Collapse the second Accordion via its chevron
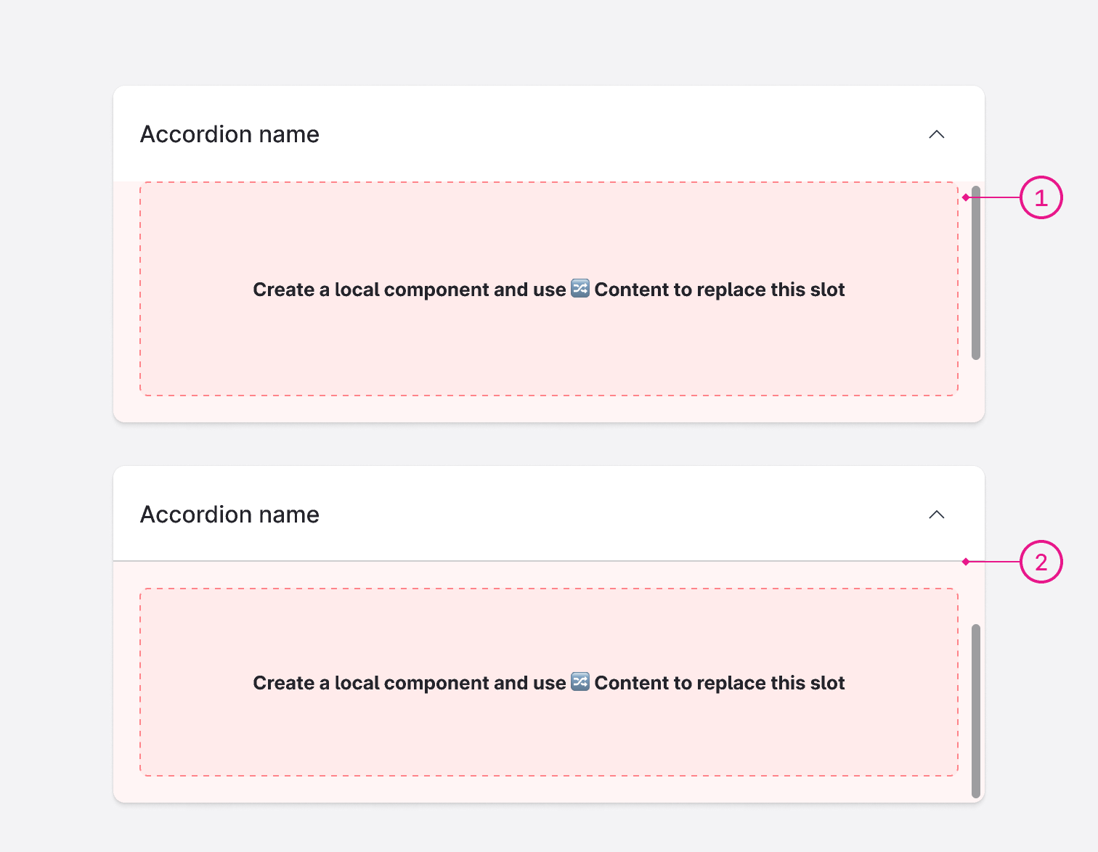This screenshot has width=1098, height=852. pyautogui.click(x=937, y=514)
